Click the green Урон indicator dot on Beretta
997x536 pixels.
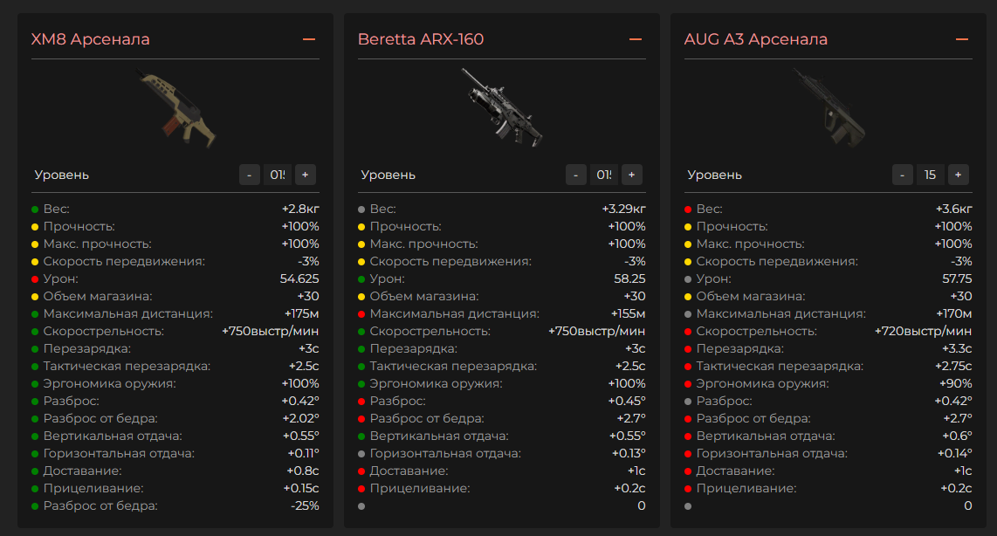[361, 279]
